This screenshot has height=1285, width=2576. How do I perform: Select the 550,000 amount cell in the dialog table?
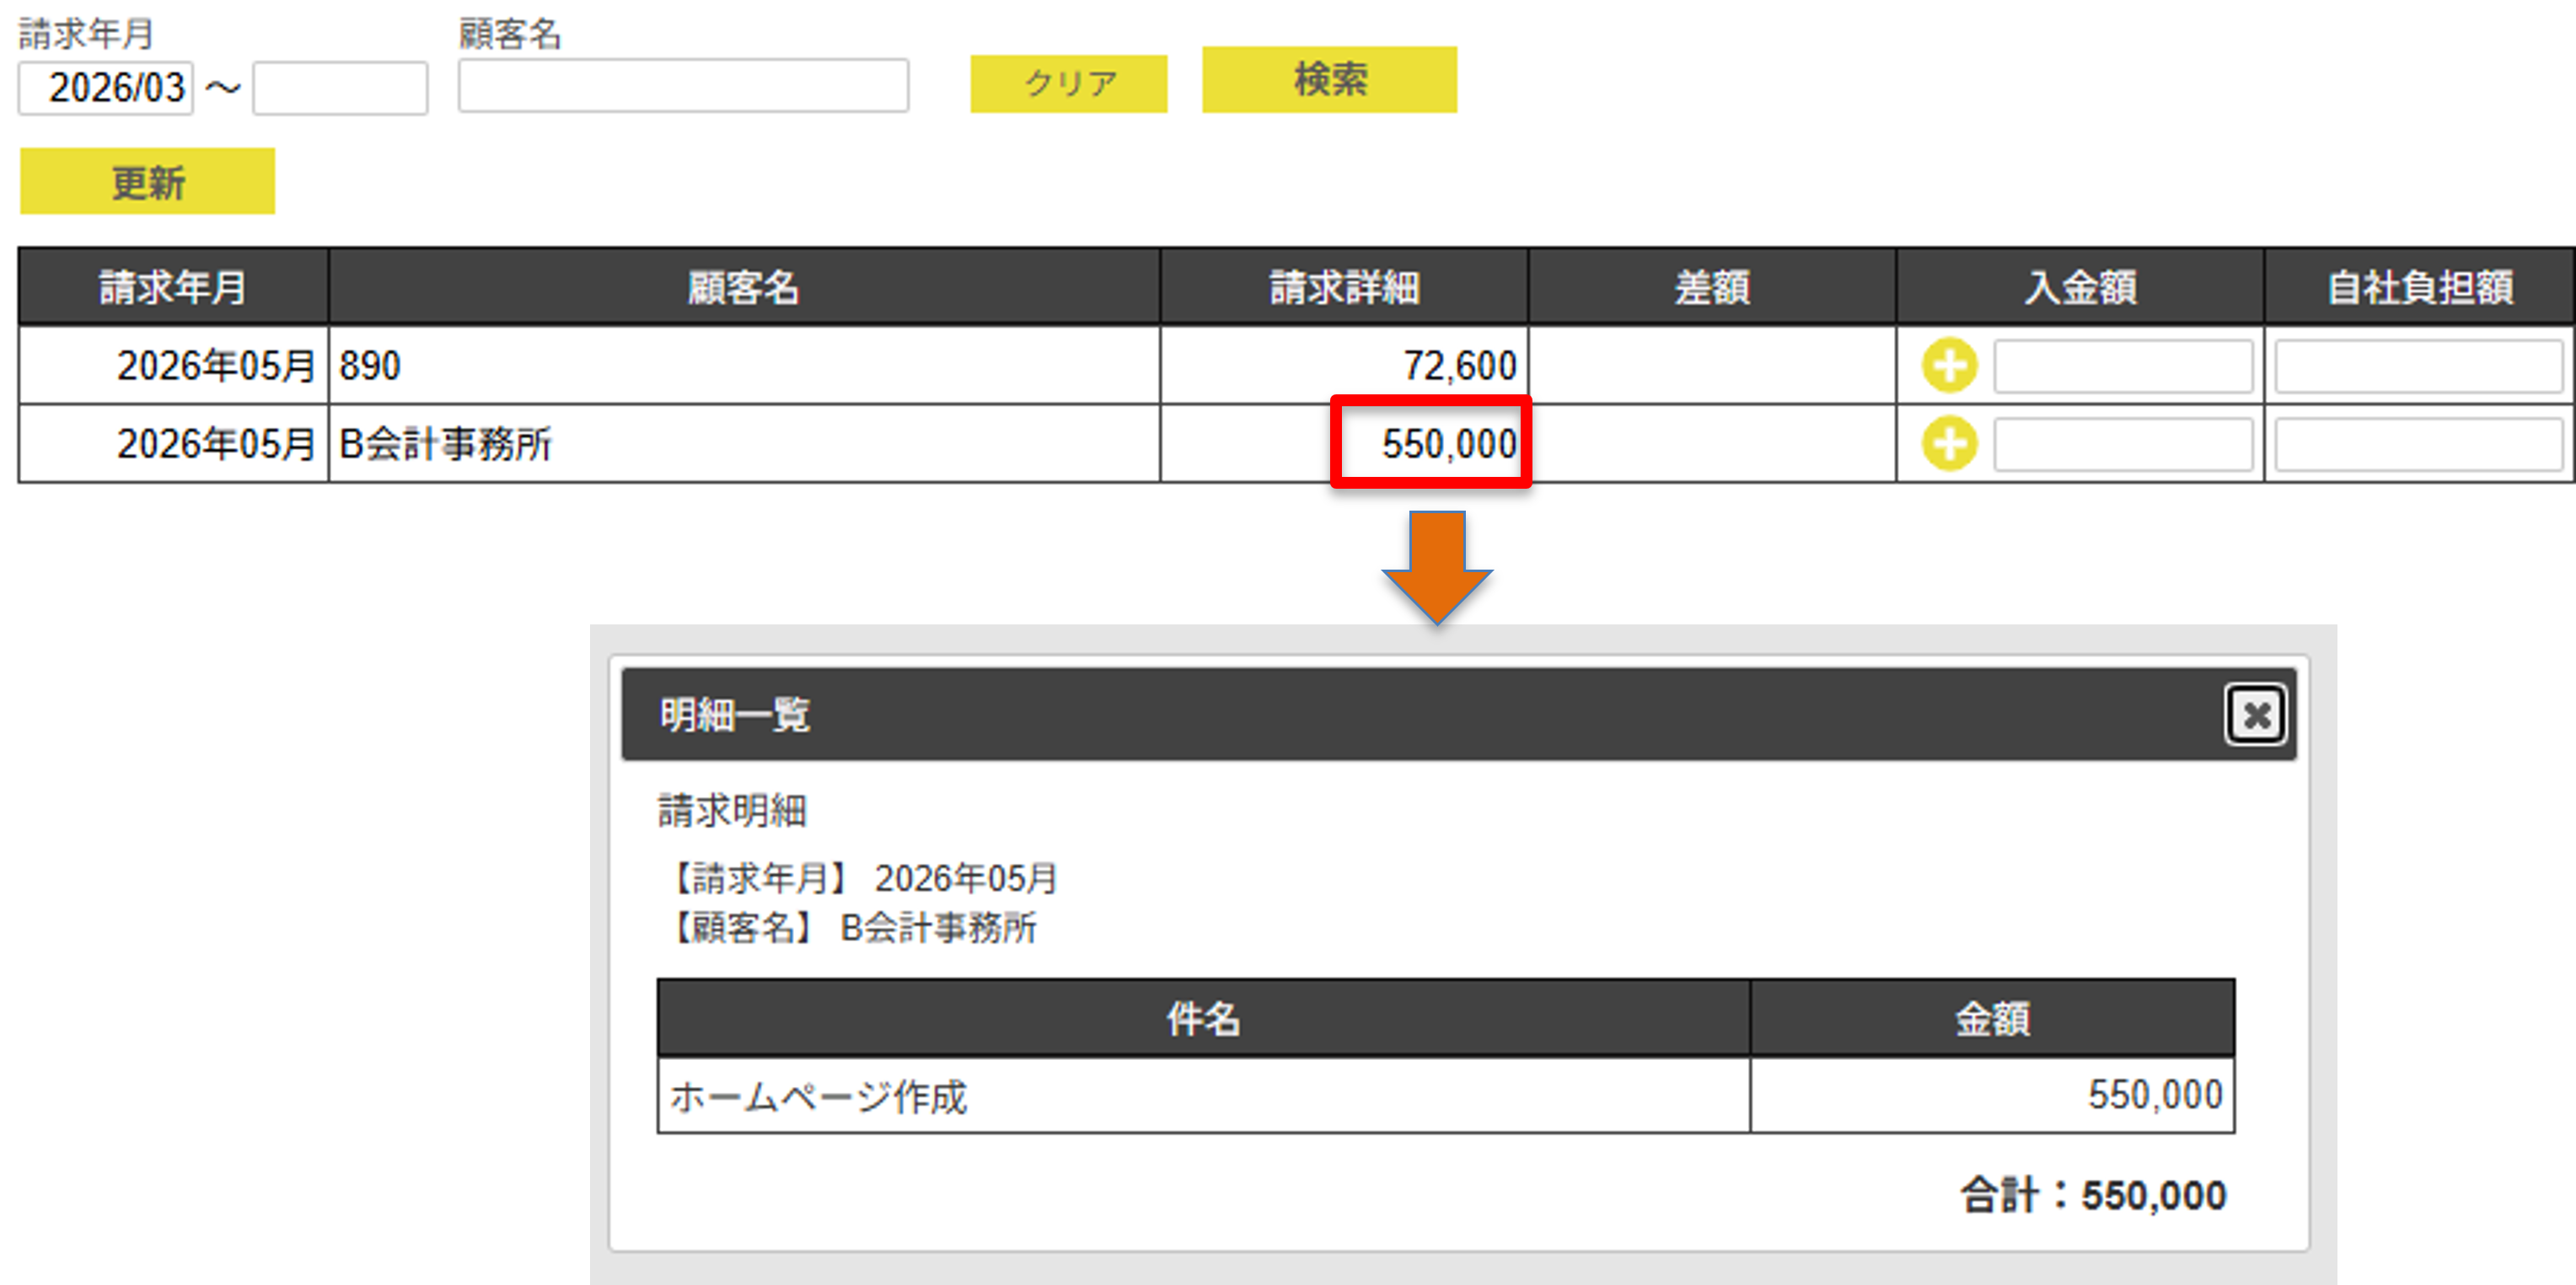click(1992, 1096)
